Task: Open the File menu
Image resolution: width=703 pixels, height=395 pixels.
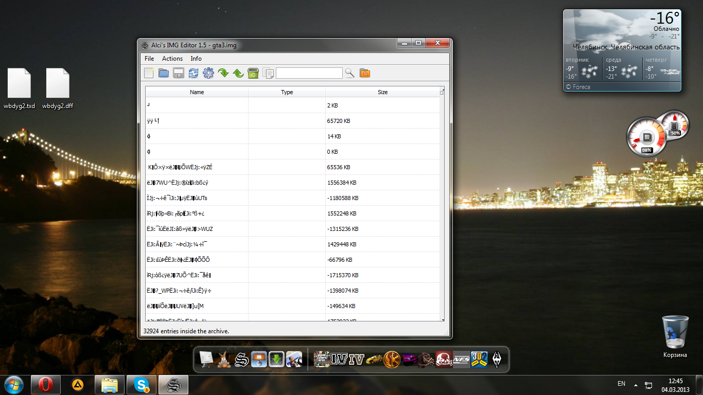Action: tap(149, 59)
